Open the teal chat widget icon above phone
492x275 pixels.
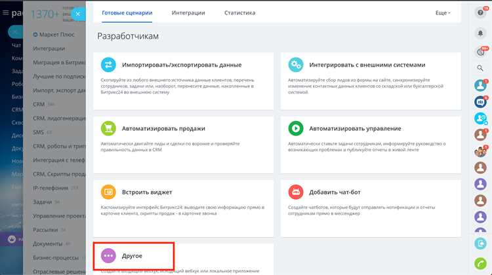(480, 244)
